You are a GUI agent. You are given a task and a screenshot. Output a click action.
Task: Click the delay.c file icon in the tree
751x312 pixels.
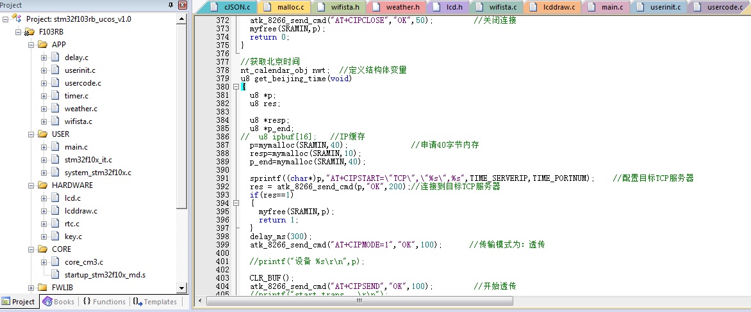tap(54, 58)
